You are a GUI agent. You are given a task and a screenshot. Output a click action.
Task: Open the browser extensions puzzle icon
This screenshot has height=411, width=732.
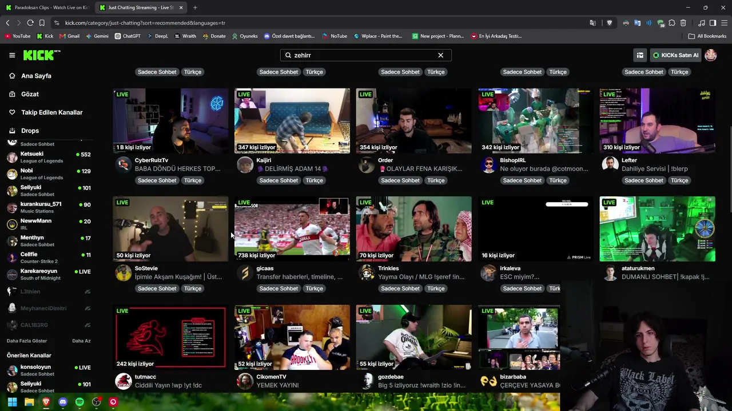(x=672, y=23)
